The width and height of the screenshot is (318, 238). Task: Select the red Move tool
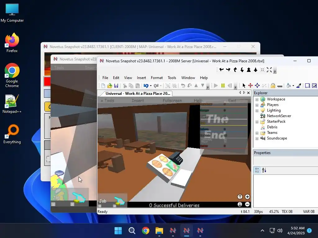coord(251,86)
